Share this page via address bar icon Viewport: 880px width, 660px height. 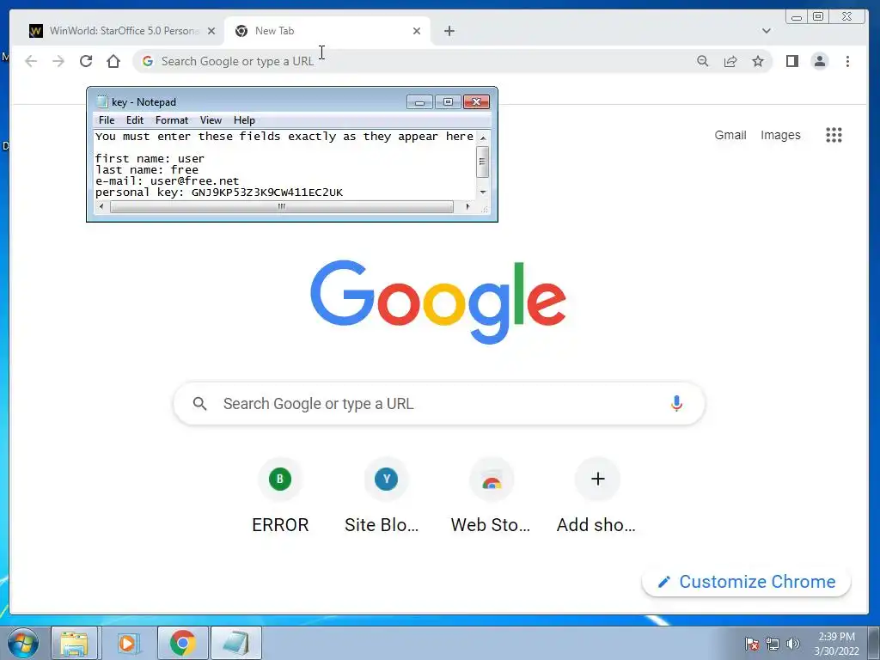click(730, 61)
